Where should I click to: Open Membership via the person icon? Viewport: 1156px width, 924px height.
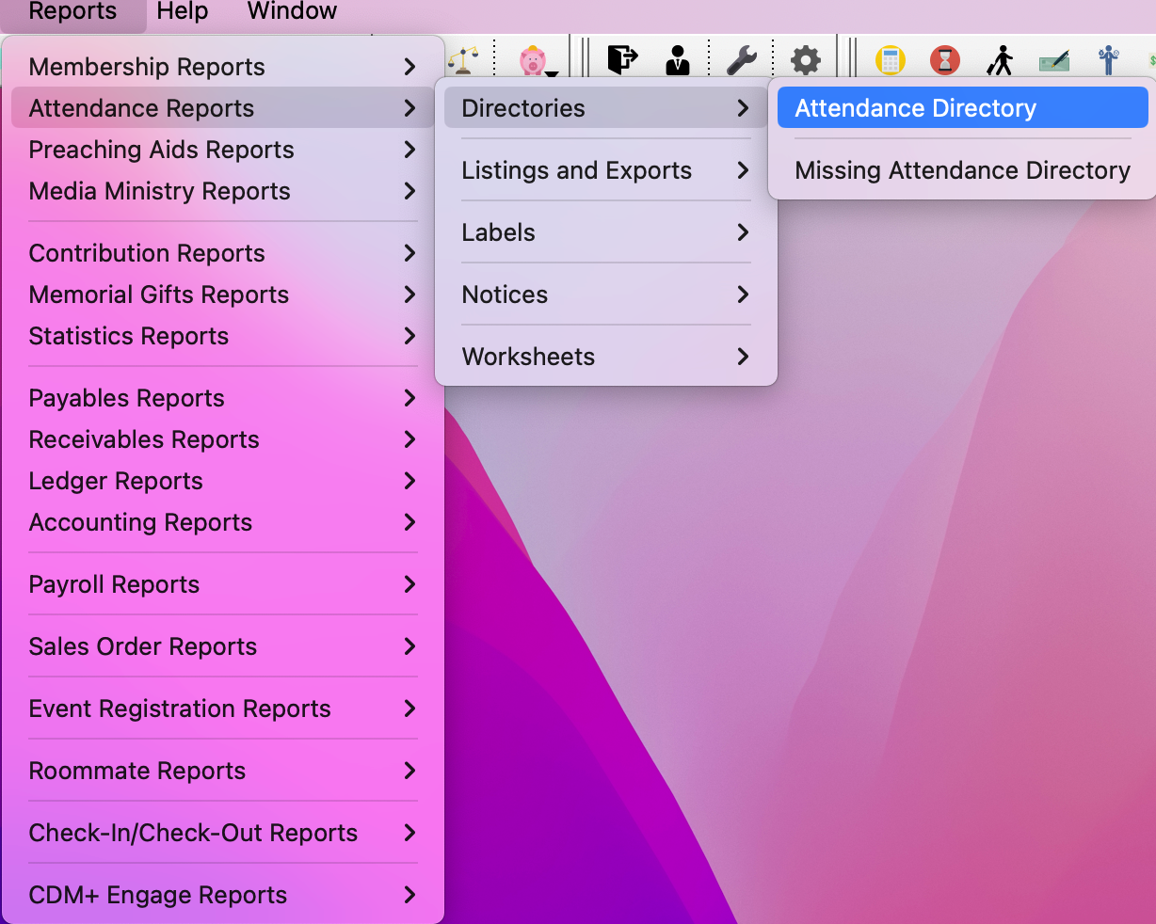tap(678, 58)
